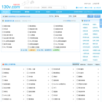
Task: Click add icon beside Kiss the rain
Action: [x=73, y=84]
